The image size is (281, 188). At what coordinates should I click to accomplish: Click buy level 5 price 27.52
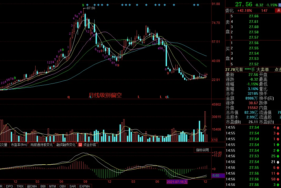point(254,64)
